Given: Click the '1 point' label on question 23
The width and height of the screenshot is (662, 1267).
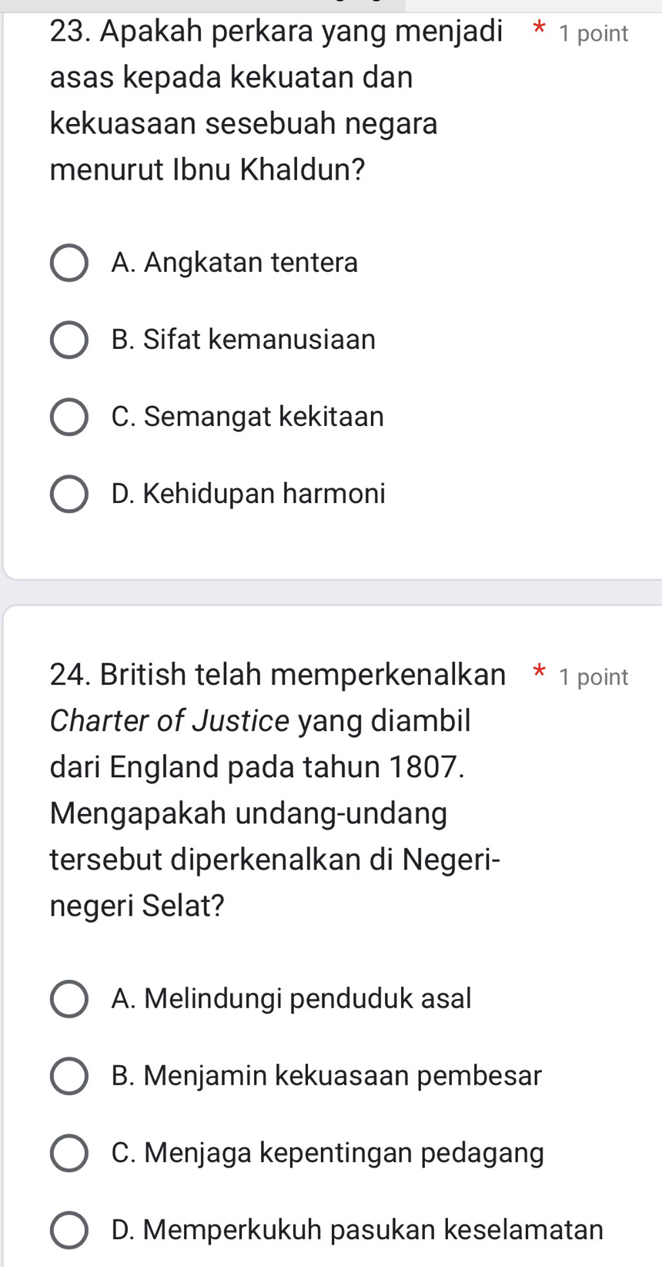Looking at the screenshot, I should [593, 34].
